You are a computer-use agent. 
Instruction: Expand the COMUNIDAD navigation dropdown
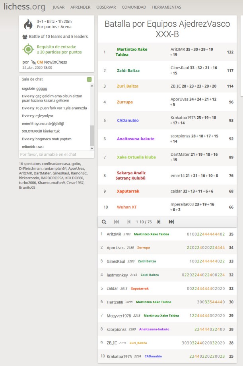[x=134, y=7]
